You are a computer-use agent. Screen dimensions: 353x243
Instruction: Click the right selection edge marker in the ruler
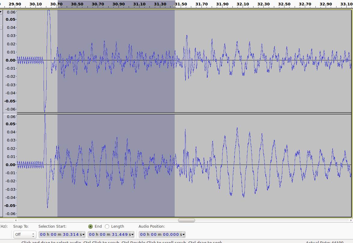point(175,4)
